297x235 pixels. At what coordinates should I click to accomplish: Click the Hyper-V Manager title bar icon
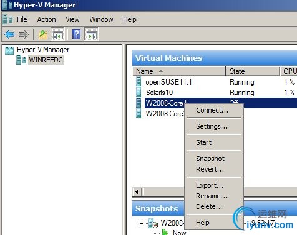click(8, 5)
